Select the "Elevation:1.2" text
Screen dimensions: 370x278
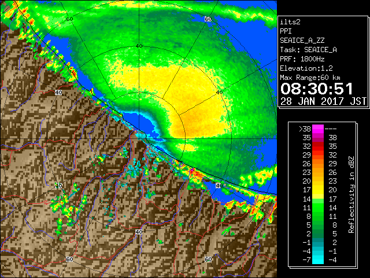point(306,68)
